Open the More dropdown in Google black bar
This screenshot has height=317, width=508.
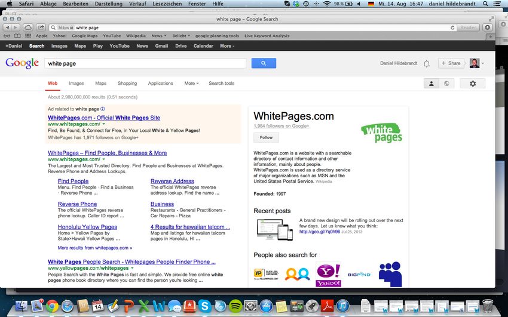pyautogui.click(x=227, y=46)
